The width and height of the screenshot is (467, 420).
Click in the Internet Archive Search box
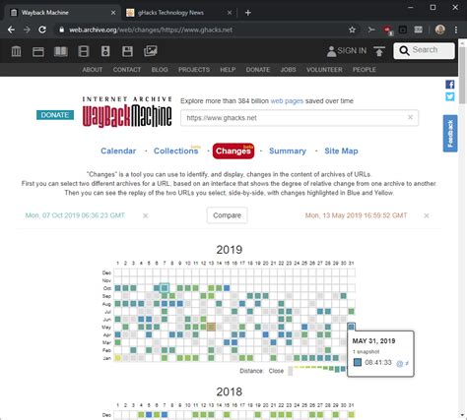coord(424,50)
